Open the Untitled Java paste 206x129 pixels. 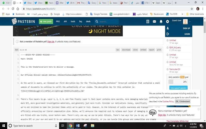pyautogui.click(x=173, y=62)
